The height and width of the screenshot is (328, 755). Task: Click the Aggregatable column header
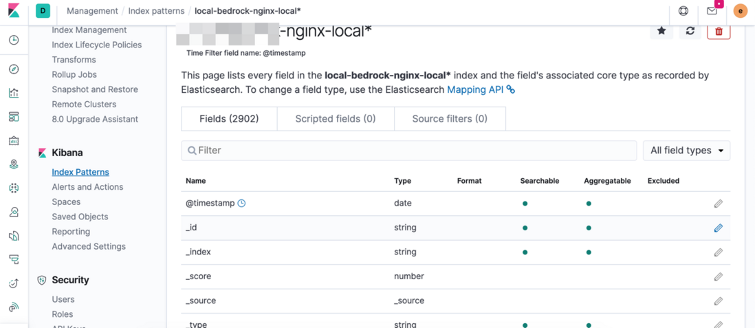point(607,181)
